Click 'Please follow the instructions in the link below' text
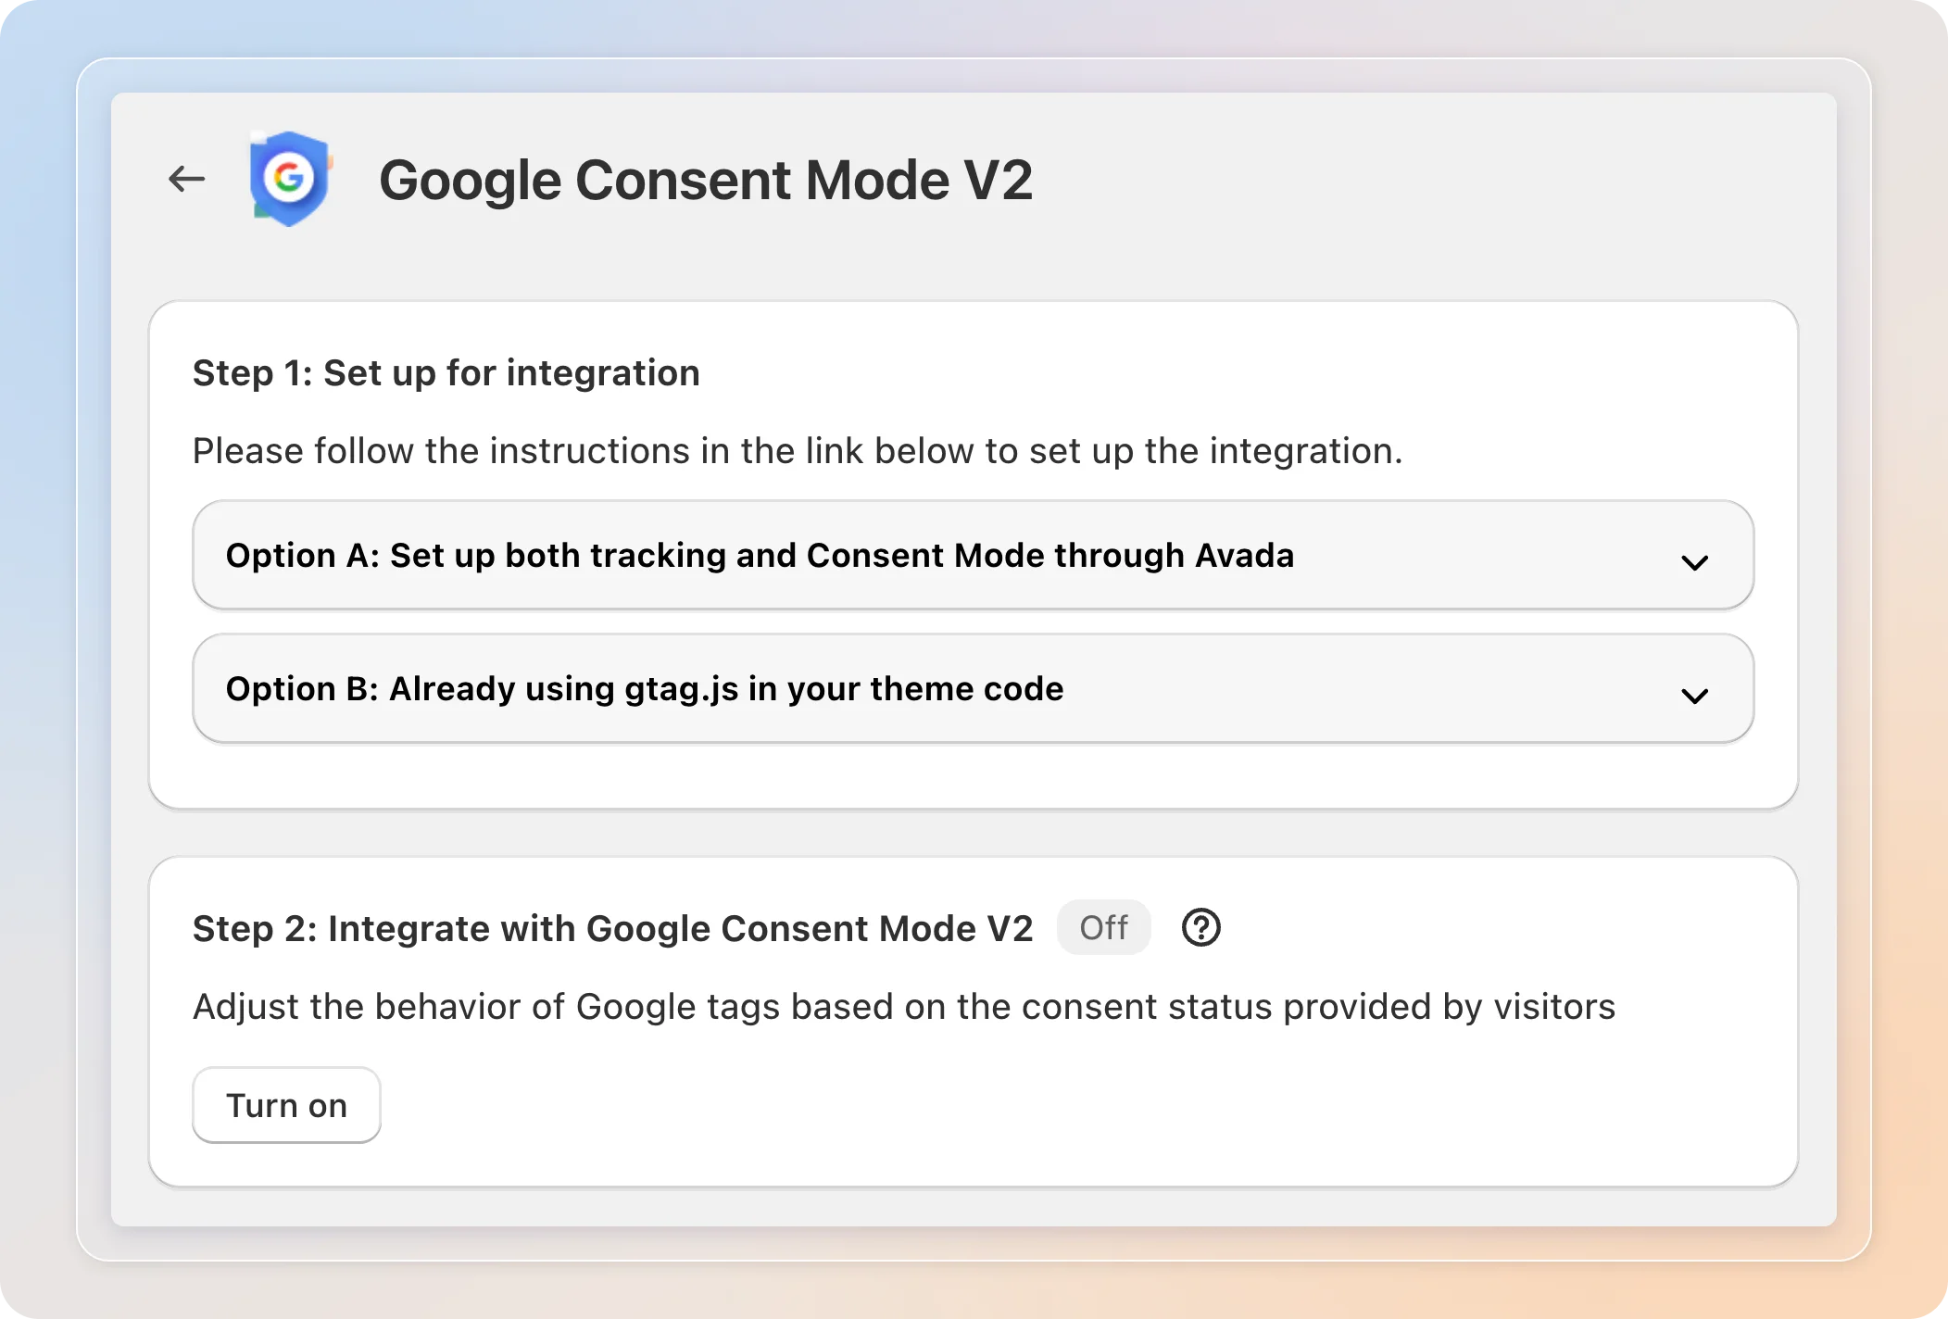The image size is (1948, 1319). tap(798, 451)
